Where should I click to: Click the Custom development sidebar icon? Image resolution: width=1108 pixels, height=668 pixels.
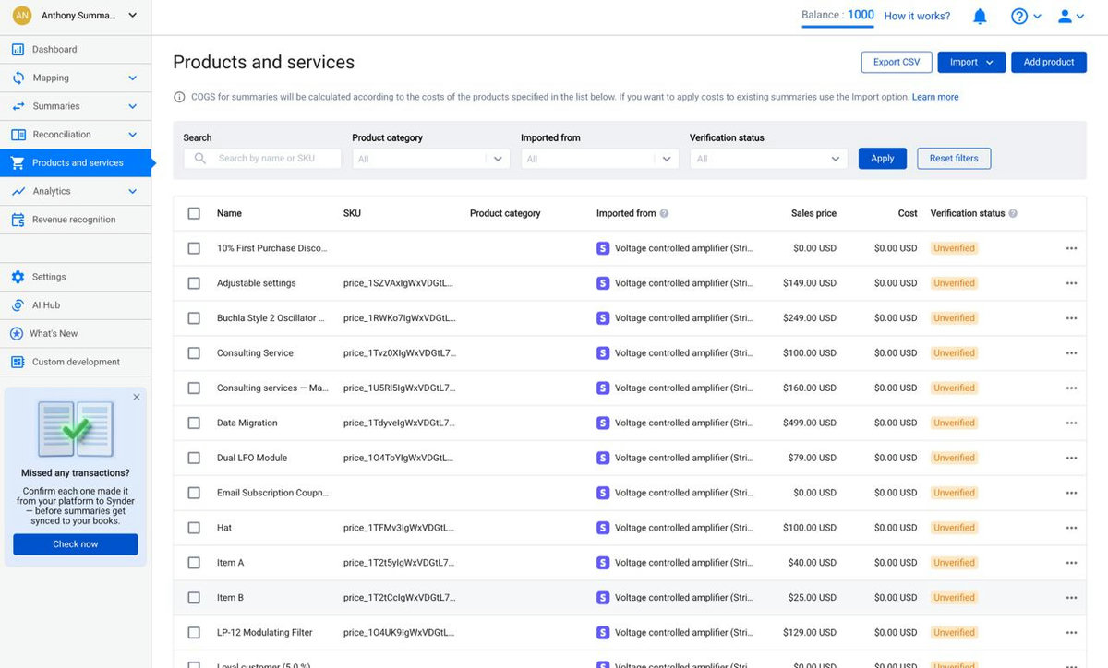coord(18,362)
